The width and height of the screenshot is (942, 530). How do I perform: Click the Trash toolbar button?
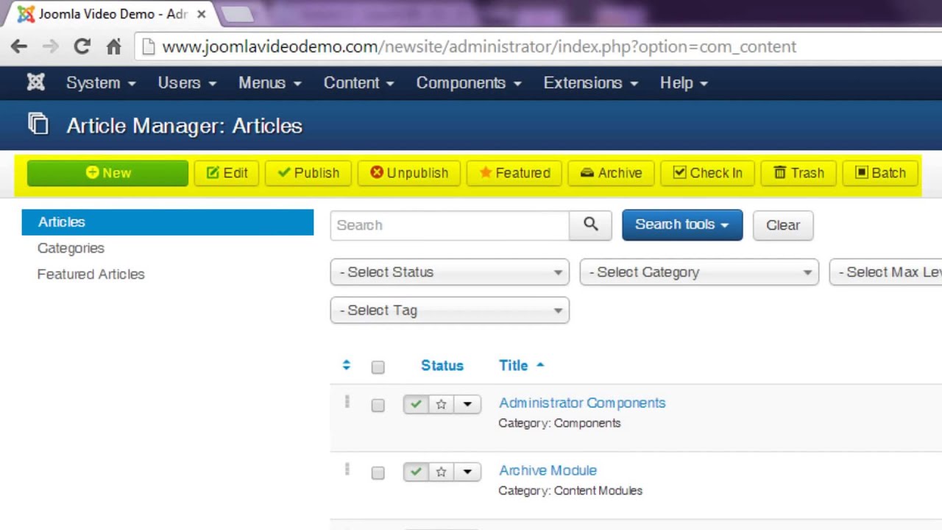[798, 173]
